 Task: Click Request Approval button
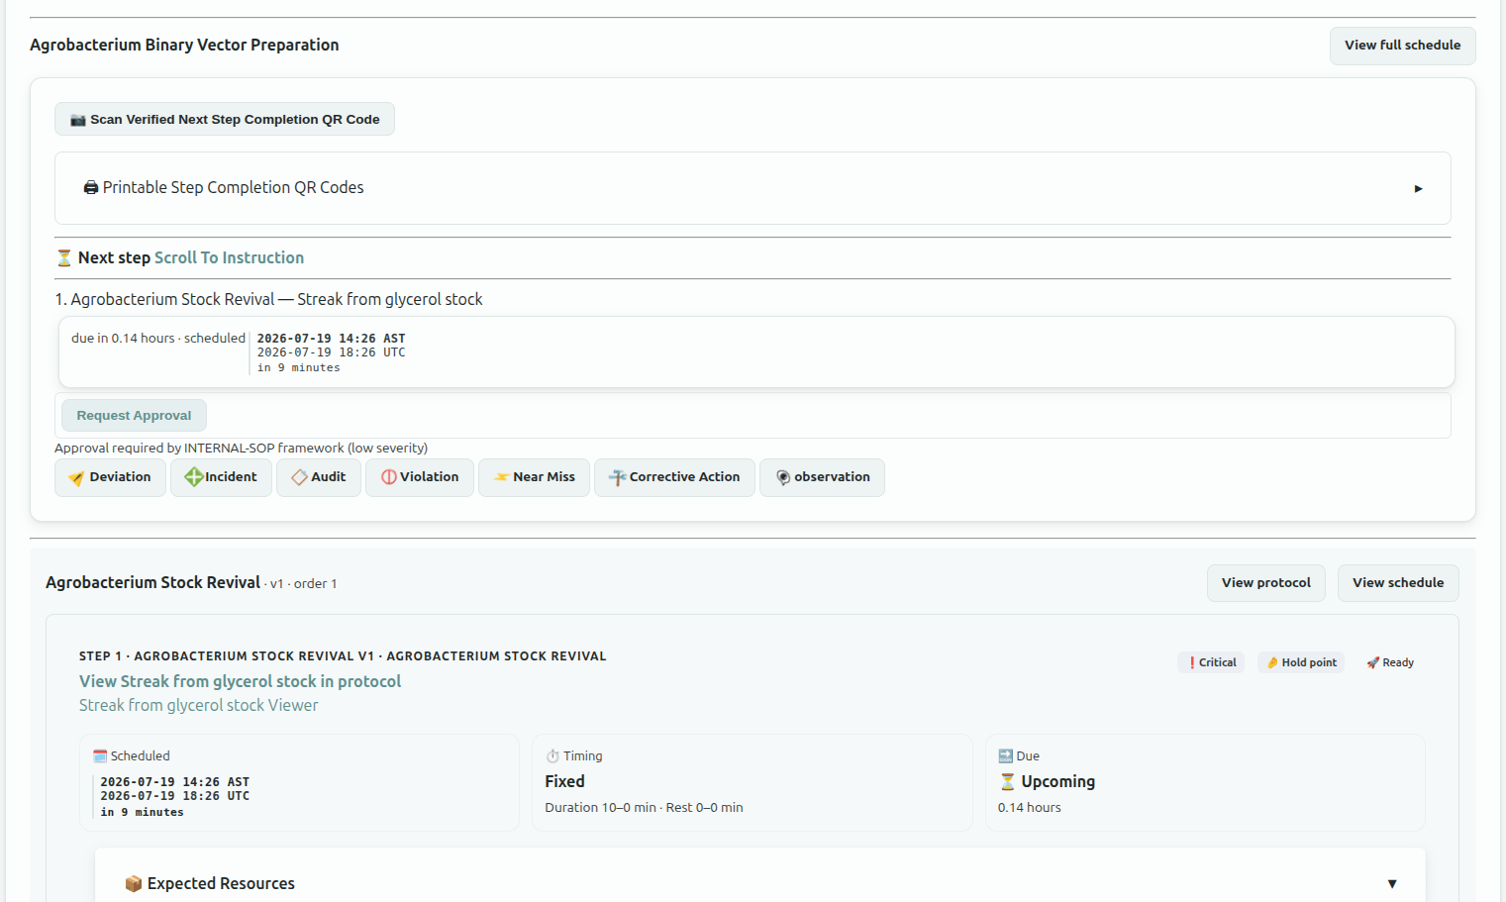134,416
